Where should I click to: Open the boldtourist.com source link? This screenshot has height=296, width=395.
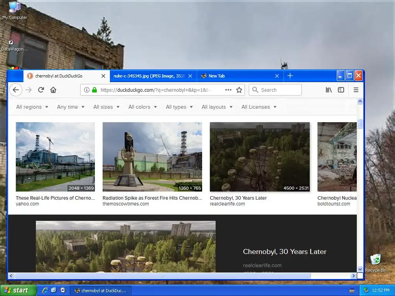(334, 204)
